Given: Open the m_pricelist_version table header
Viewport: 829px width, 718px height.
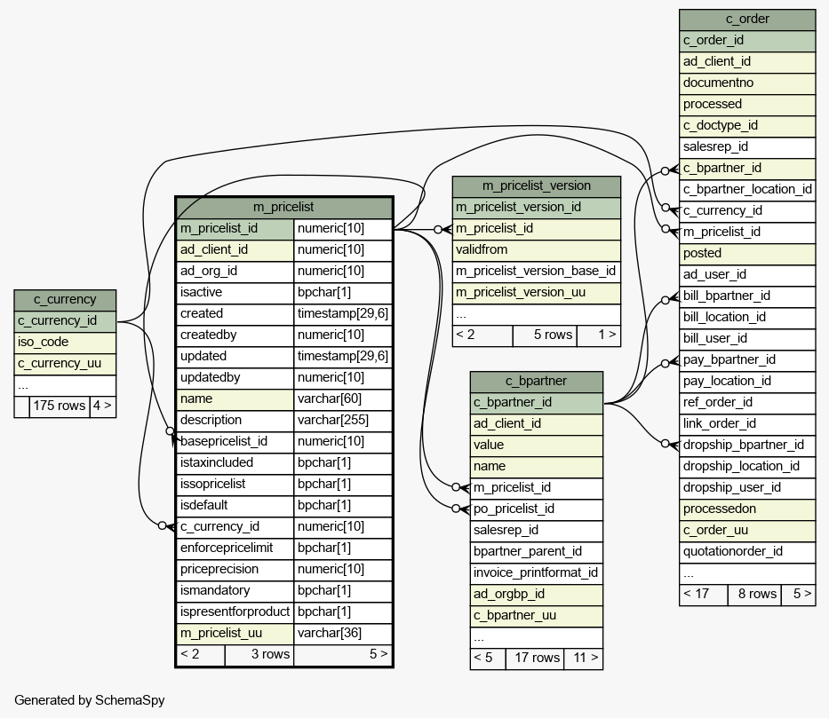Looking at the screenshot, I should (x=536, y=185).
